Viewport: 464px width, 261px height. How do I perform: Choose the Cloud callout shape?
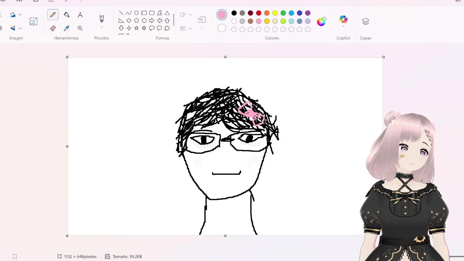167,28
